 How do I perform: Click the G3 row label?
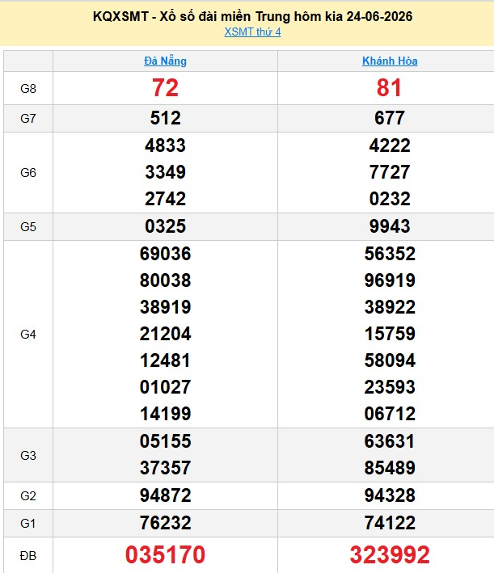tap(28, 455)
